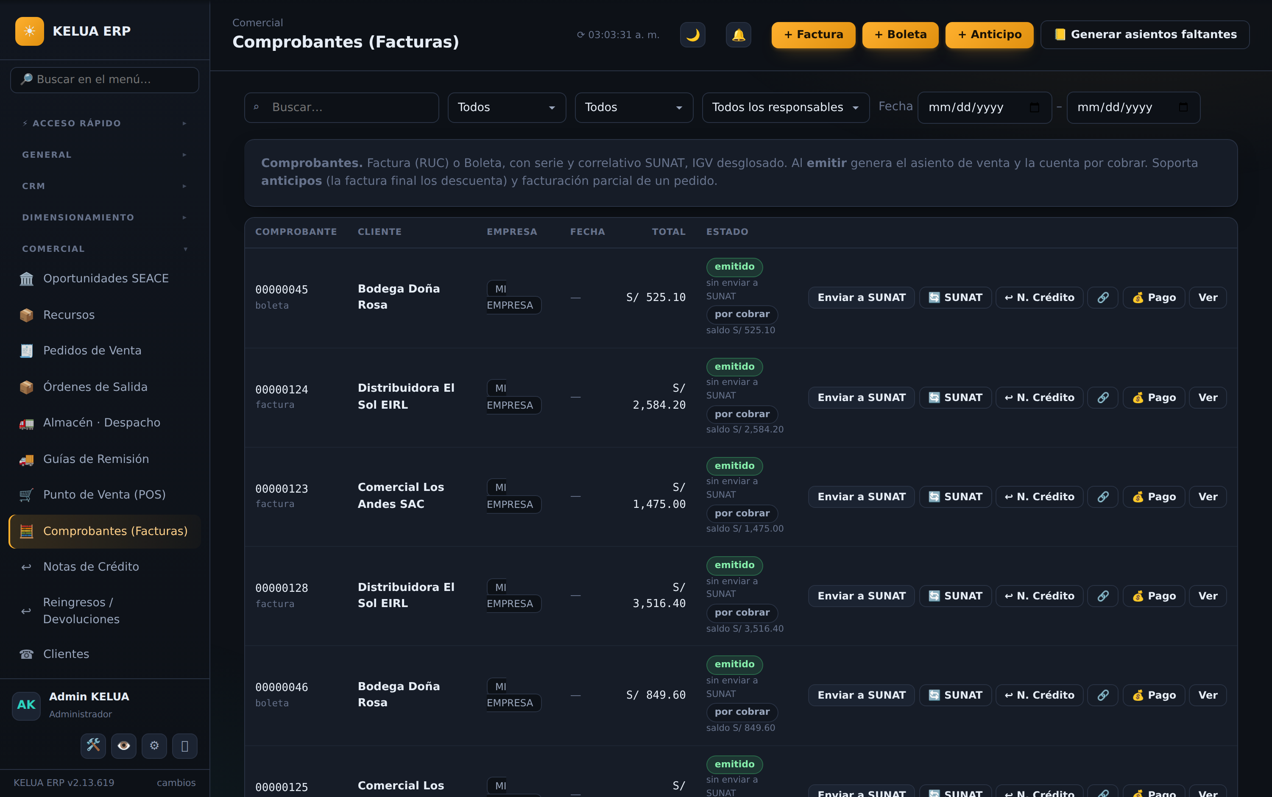Enviar a SUNAT for comprobante 00000046
The image size is (1272, 797).
(x=861, y=695)
